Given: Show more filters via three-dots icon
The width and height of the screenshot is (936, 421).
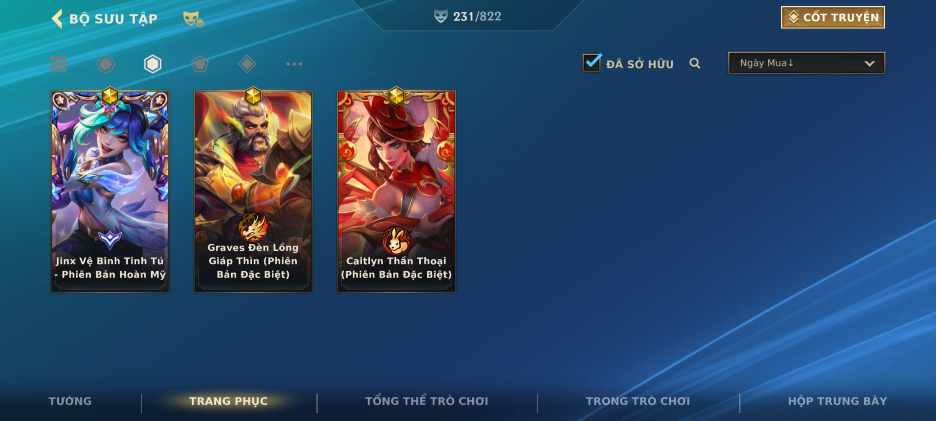Looking at the screenshot, I should point(294,64).
